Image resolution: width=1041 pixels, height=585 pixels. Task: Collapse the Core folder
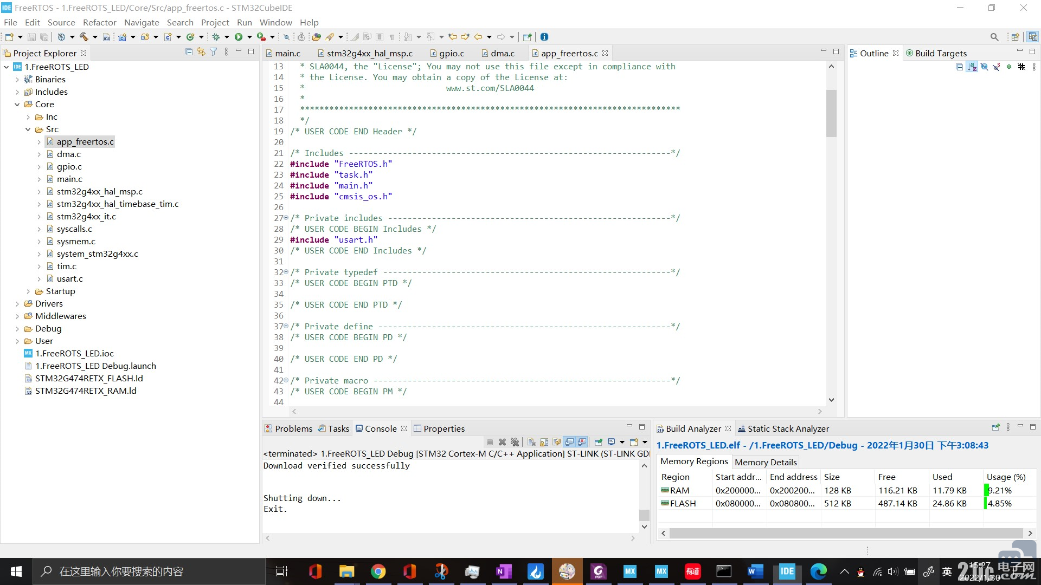pyautogui.click(x=17, y=105)
